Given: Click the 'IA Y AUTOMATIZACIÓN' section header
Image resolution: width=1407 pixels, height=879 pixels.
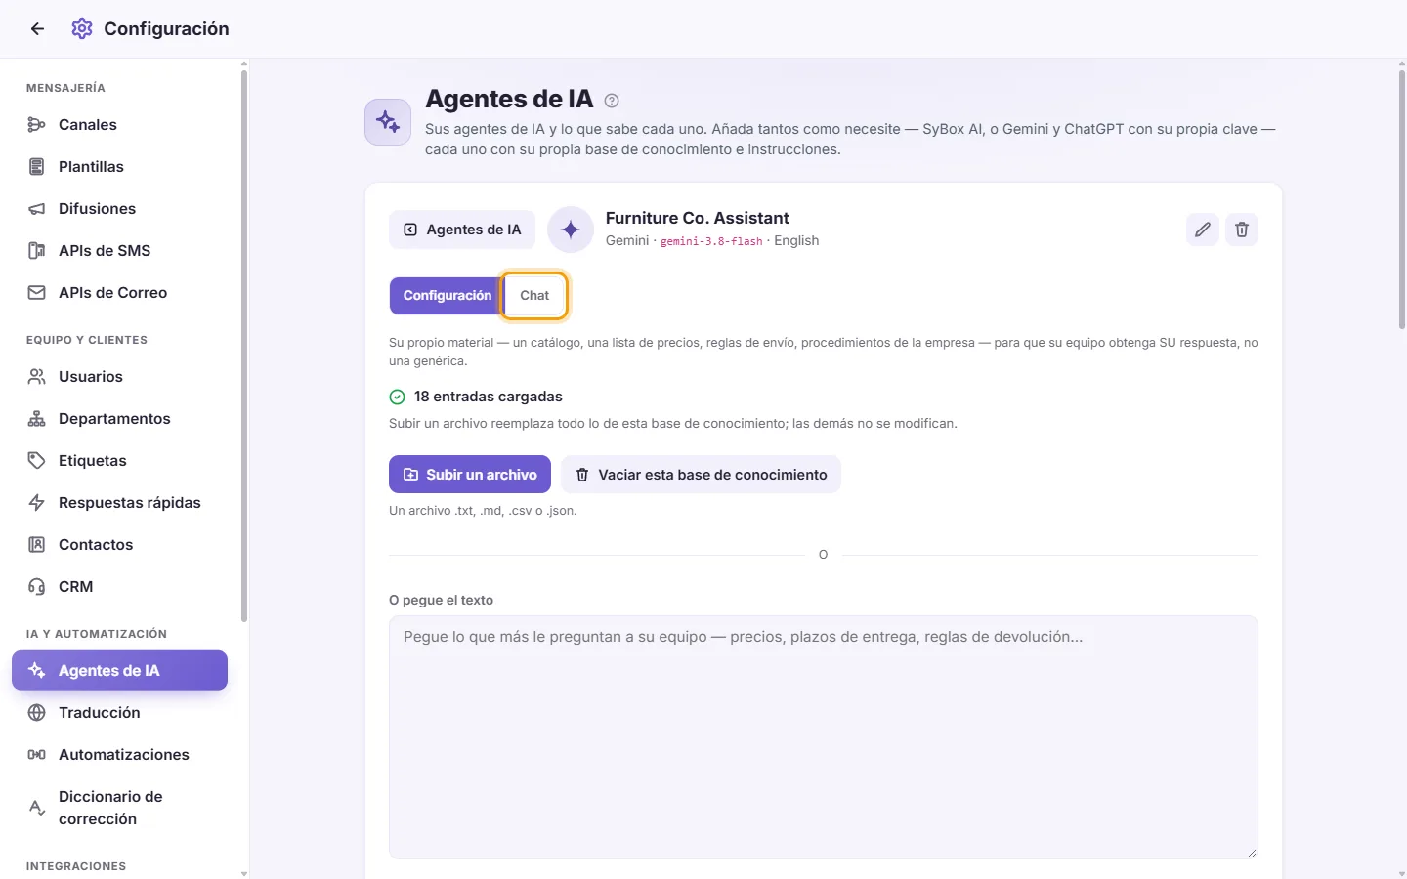Looking at the screenshot, I should coord(97,634).
